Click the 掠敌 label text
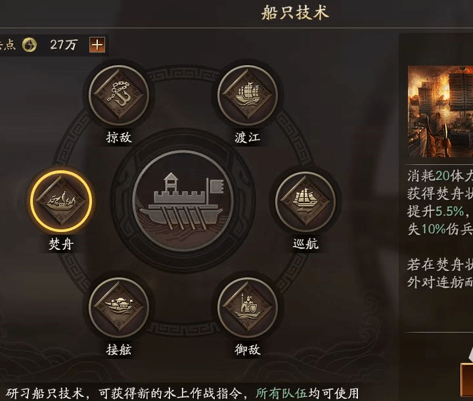 point(119,137)
